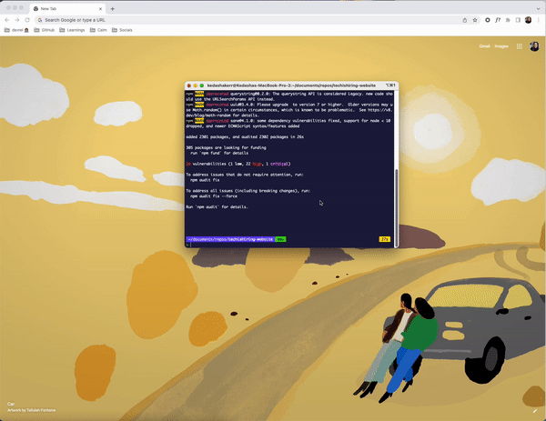
Task: Open the 'f?' extension icon in toolbar
Action: pos(498,20)
